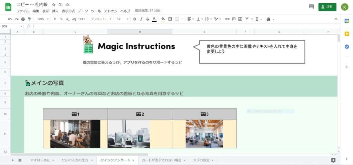This screenshot has height=165, width=353.
Task: Expand the functions Σ dropdown
Action: [x=258, y=19]
